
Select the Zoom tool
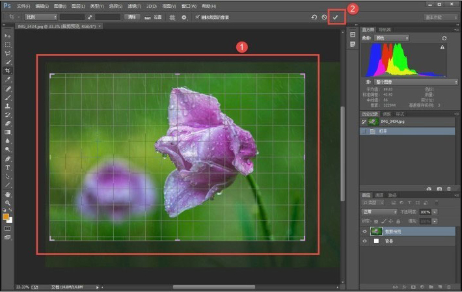click(x=8, y=202)
